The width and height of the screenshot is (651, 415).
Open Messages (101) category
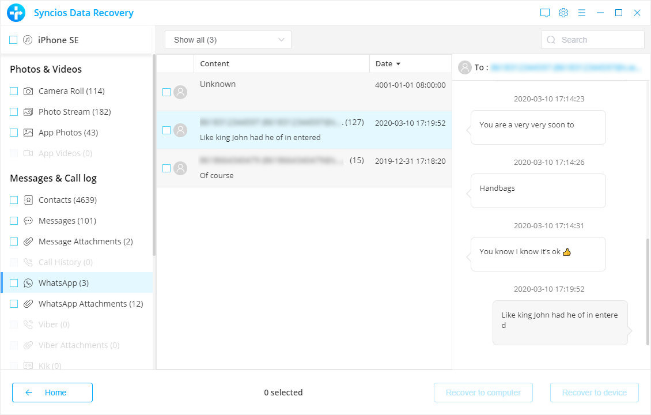[x=67, y=221]
